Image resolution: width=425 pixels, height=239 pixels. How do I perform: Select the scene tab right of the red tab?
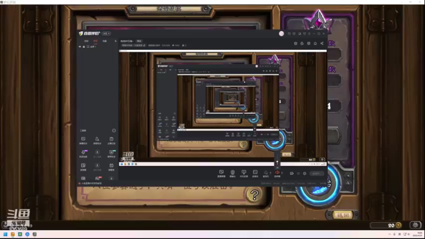[105, 41]
